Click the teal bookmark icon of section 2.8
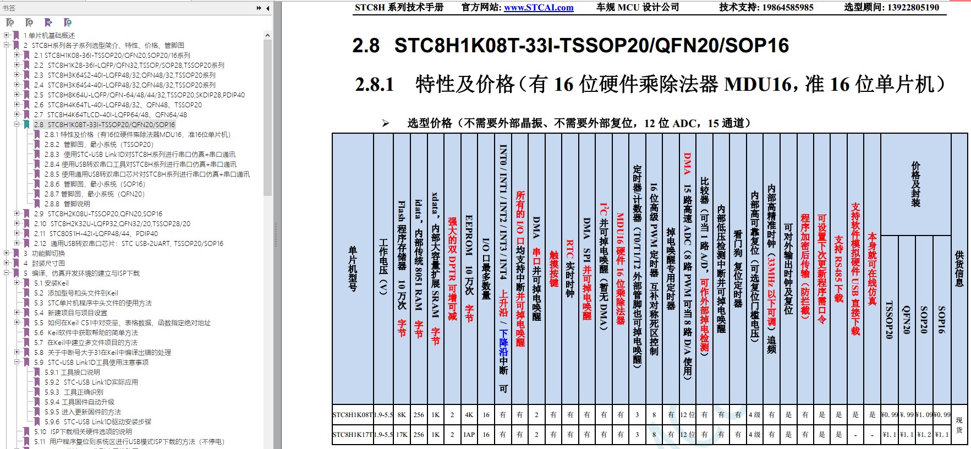Image resolution: width=971 pixels, height=449 pixels. click(27, 124)
